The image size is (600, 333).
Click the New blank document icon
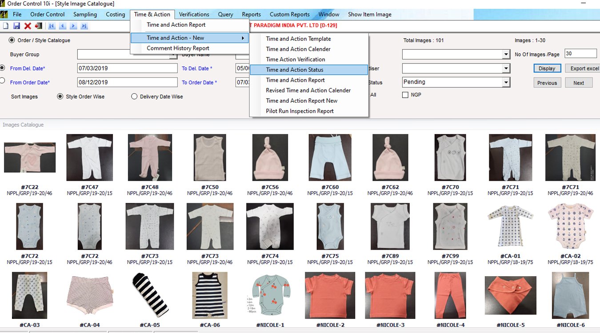(6, 26)
